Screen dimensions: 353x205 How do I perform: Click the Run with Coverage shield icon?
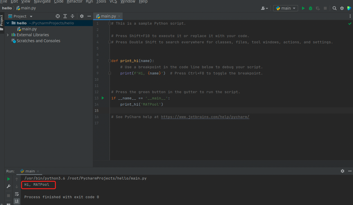pyautogui.click(x=318, y=8)
